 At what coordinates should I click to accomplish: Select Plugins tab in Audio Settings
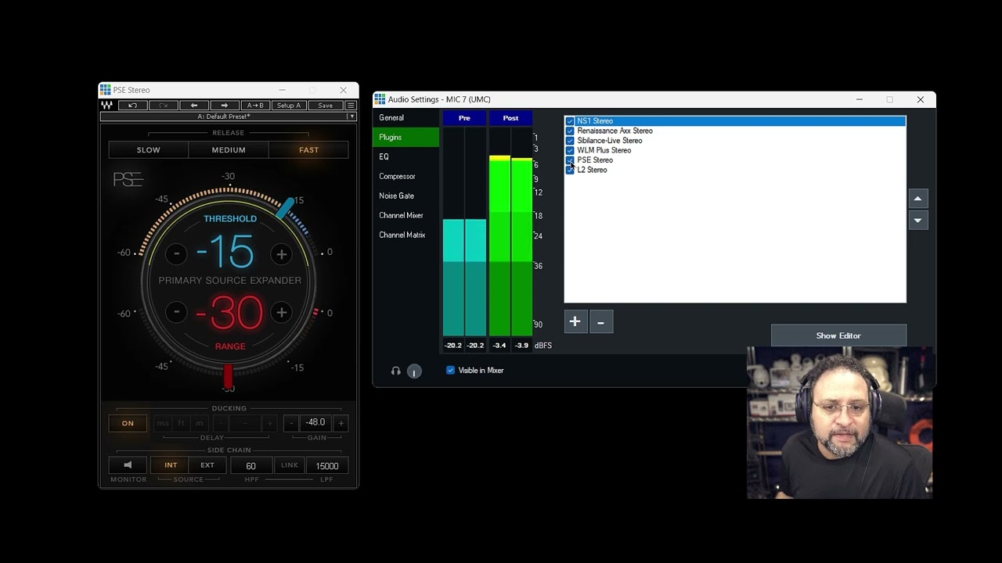405,138
